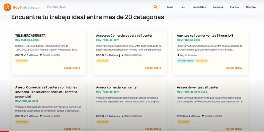The height and width of the screenshot is (132, 264).
Task: Click TELEMERCADERISTA's COP $1 a 1.5 Millones salary
Action: 27,55
